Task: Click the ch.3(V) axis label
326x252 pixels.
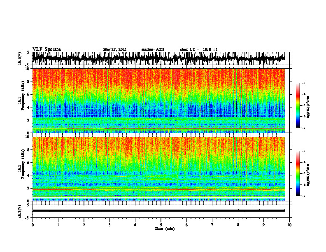Action: [x=20, y=211]
